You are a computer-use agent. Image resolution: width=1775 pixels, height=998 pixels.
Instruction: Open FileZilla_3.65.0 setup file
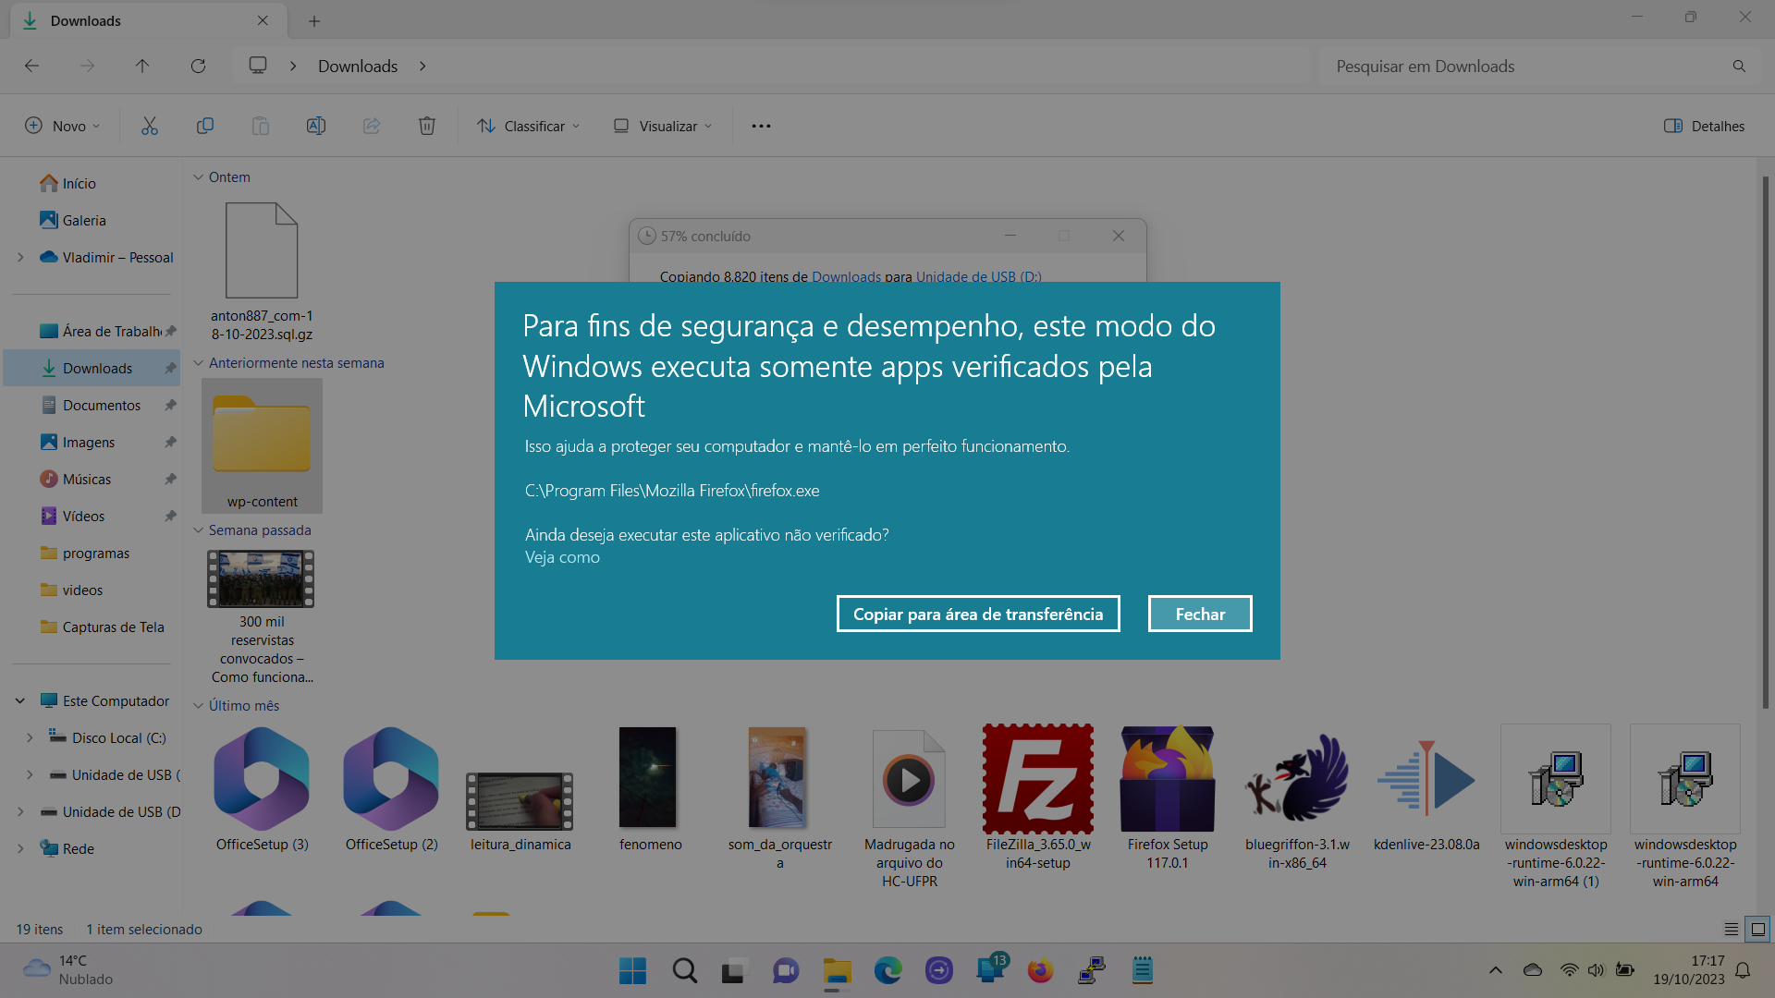1038,798
